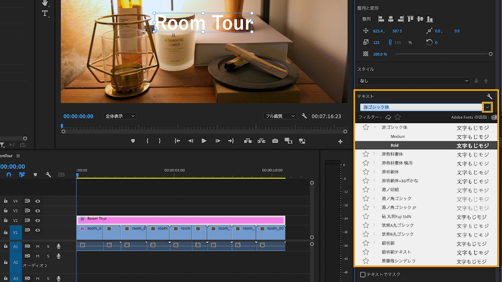Enable the テキストでマスク checkbox
This screenshot has height=282, width=502.
[363, 274]
